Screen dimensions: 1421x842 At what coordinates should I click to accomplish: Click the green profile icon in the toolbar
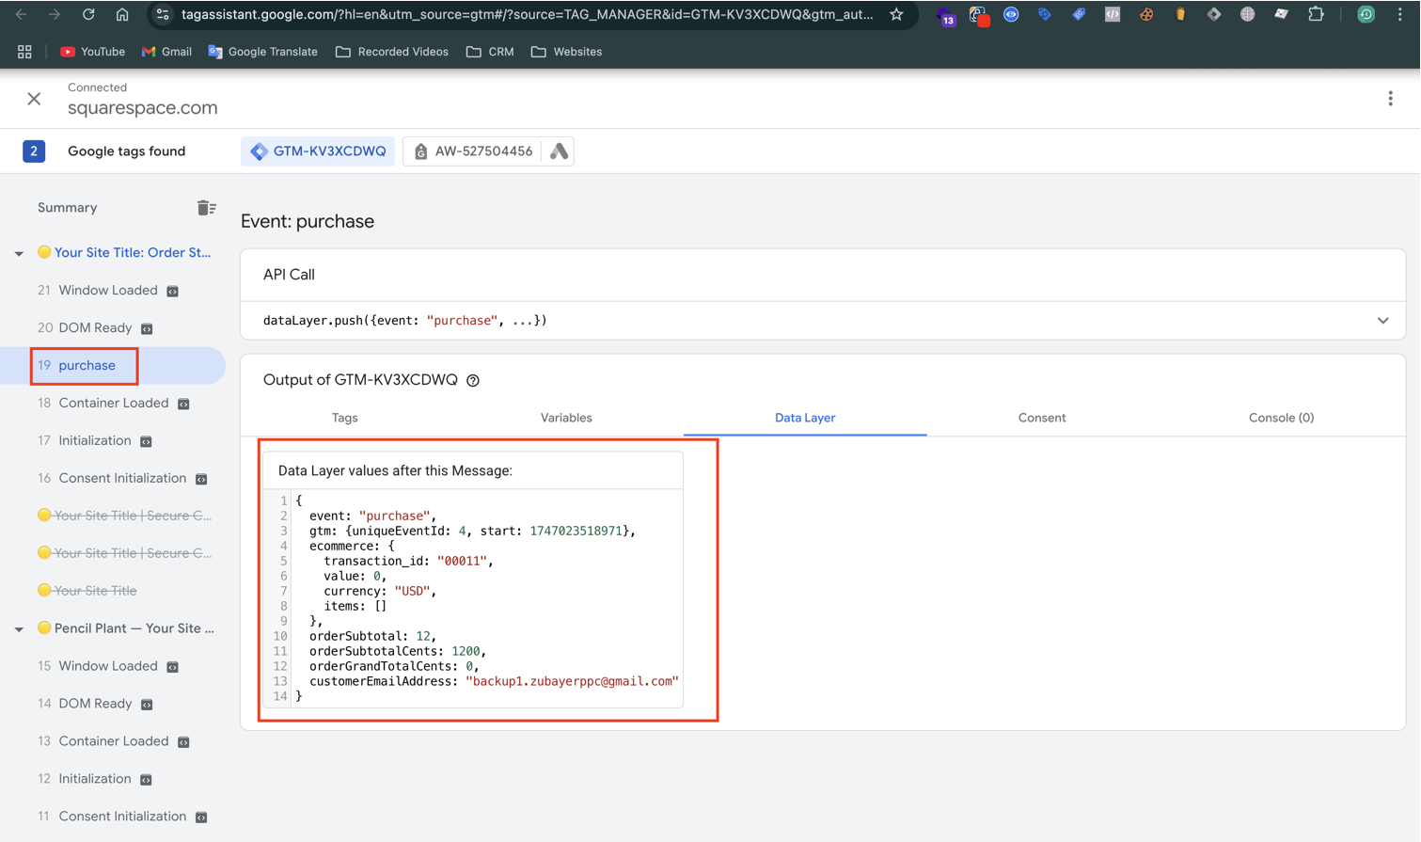[1366, 15]
